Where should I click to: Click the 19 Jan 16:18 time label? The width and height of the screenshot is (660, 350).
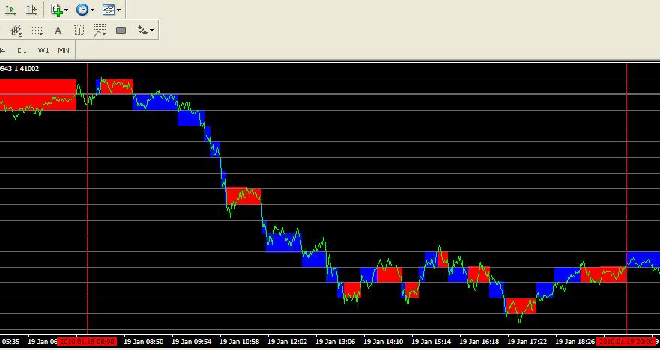tap(479, 341)
